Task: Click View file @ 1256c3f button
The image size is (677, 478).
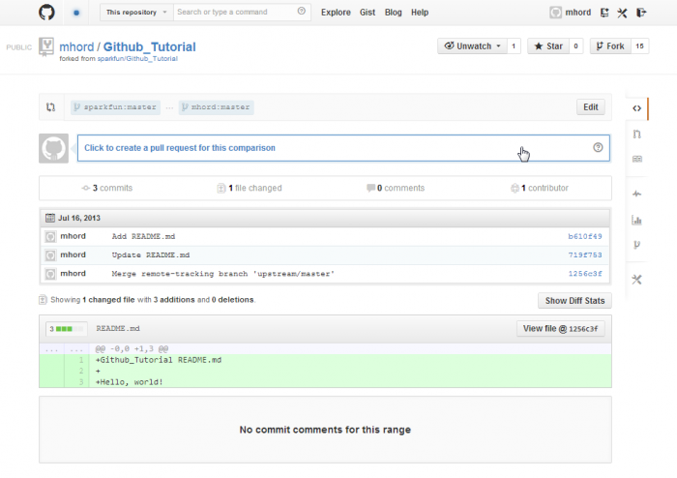Action: coord(560,329)
